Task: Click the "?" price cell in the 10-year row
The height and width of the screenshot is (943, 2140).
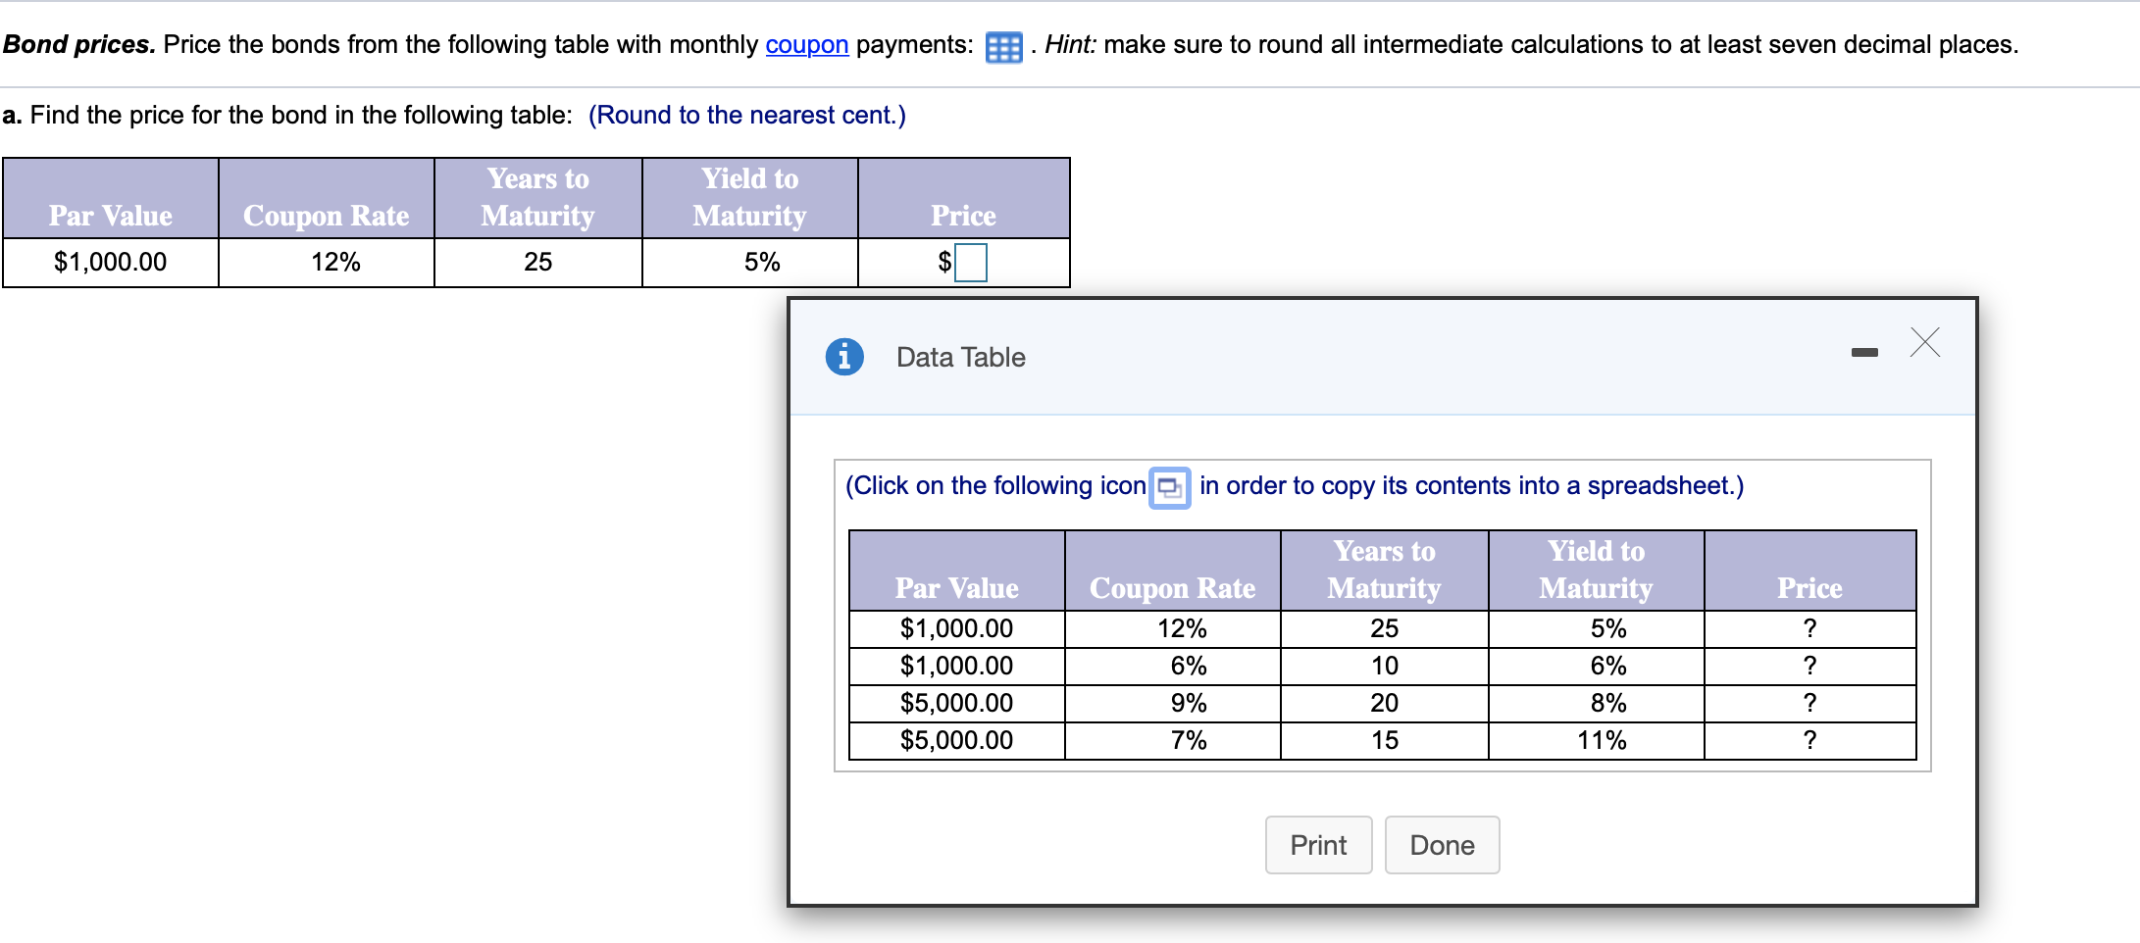Action: point(1809,666)
